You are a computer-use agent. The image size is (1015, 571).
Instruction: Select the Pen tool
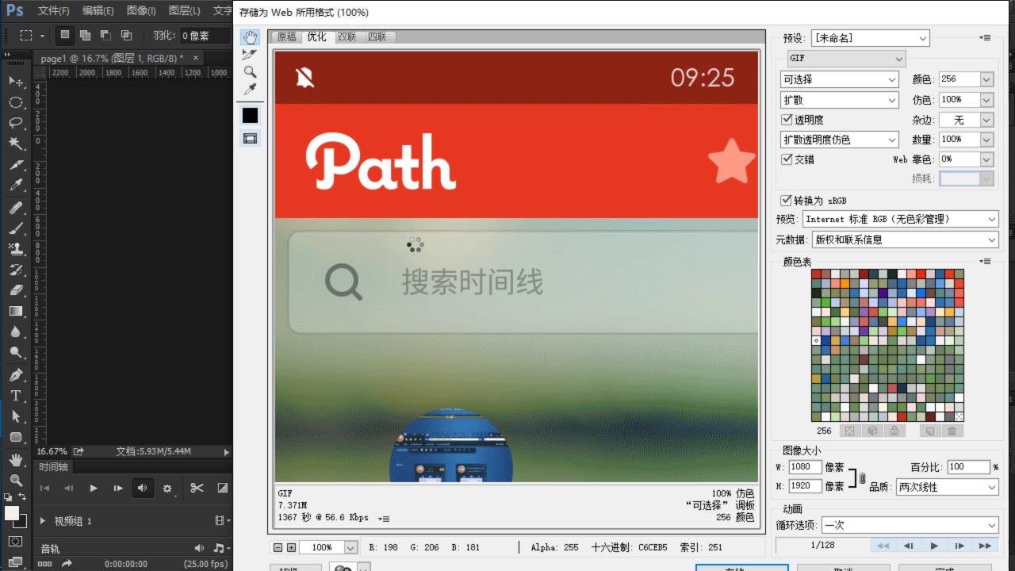point(15,374)
